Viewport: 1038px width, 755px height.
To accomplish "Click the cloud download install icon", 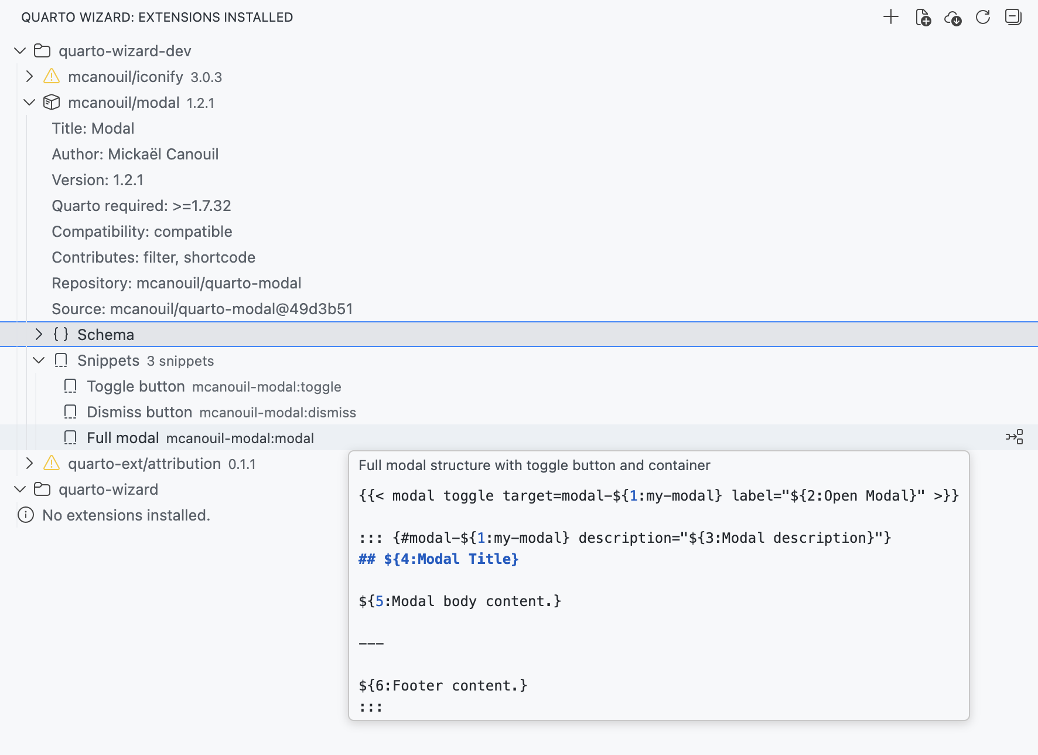I will [x=953, y=17].
